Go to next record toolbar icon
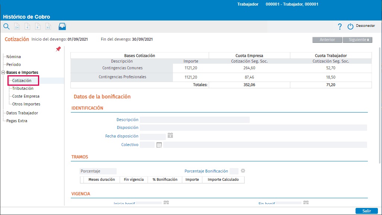This screenshot has width=382, height=215. (38, 26)
